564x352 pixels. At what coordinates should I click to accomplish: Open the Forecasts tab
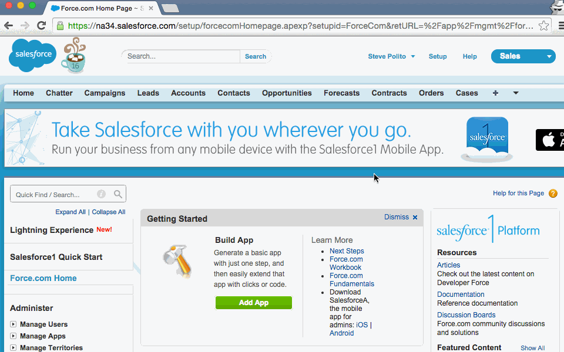click(341, 93)
